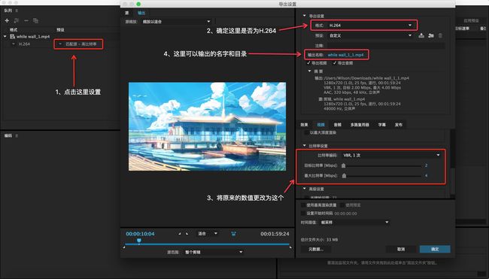This screenshot has height=279, width=489.
Task: Collapse the 高级设置 section
Action: 305,189
